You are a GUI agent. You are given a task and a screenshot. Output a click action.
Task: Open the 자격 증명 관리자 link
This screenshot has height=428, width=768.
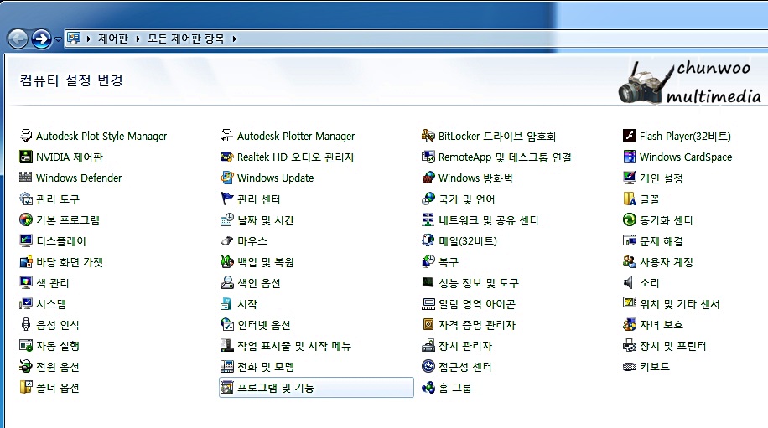(477, 325)
